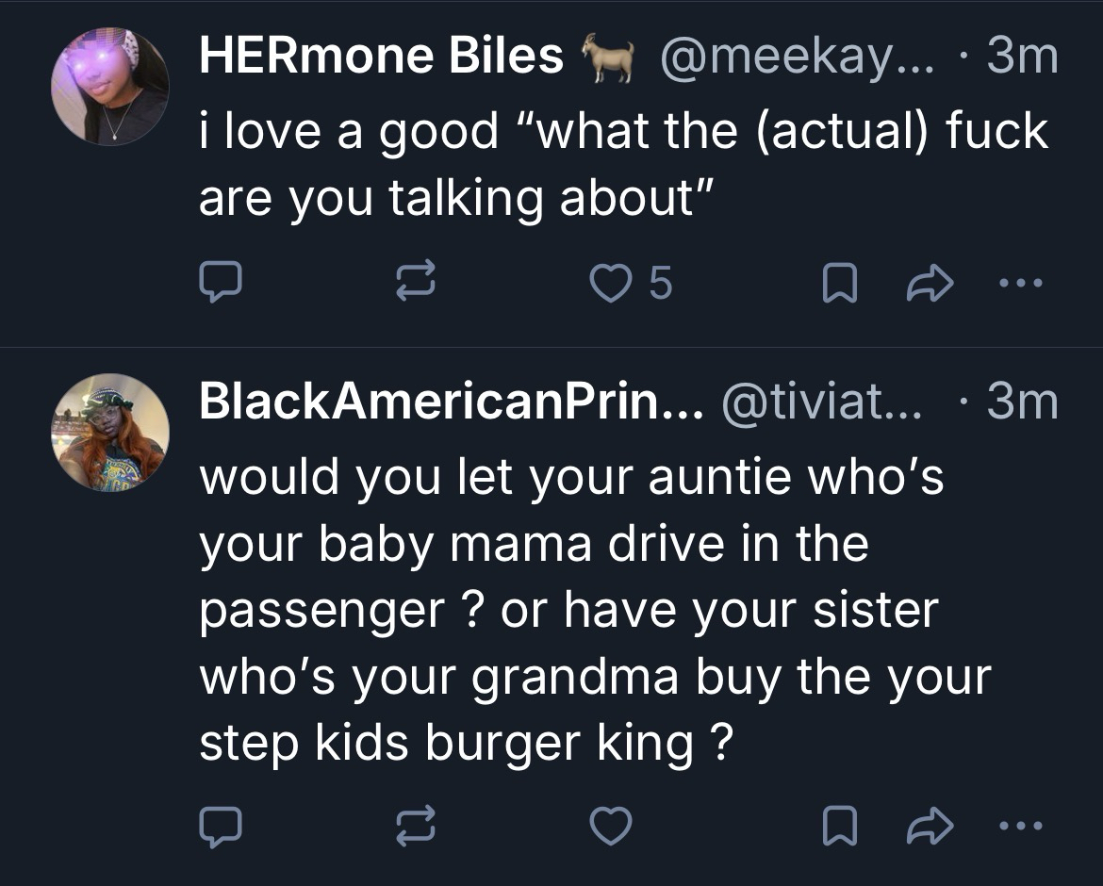Open BlackAmericanPrin... profile picture
Viewport: 1103px width, 886px height.
[x=109, y=434]
